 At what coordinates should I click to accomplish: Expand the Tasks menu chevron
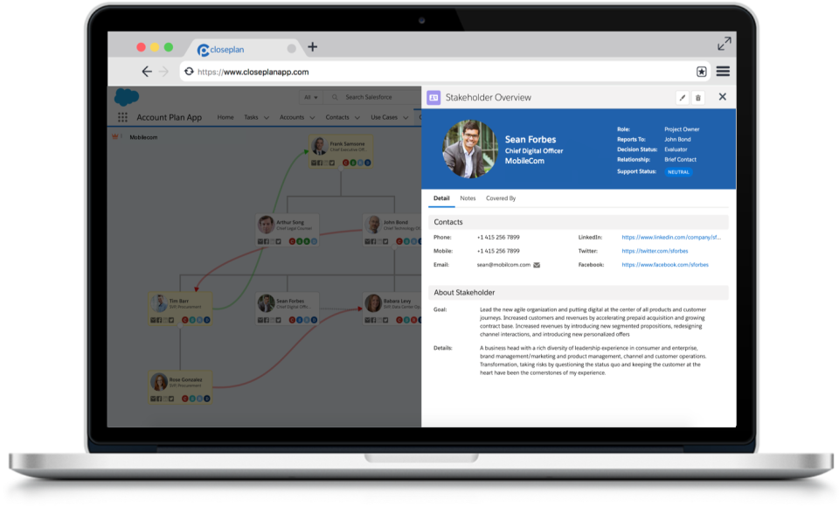(x=266, y=118)
